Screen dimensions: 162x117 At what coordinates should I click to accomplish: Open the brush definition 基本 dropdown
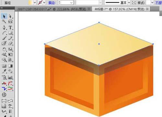point(129,3)
